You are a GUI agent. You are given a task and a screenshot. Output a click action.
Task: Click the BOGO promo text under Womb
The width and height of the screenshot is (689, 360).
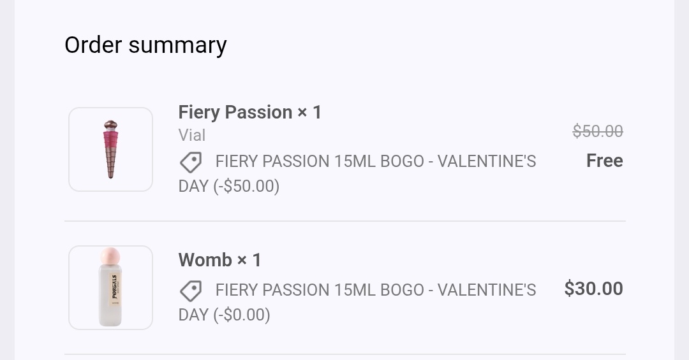(x=375, y=290)
